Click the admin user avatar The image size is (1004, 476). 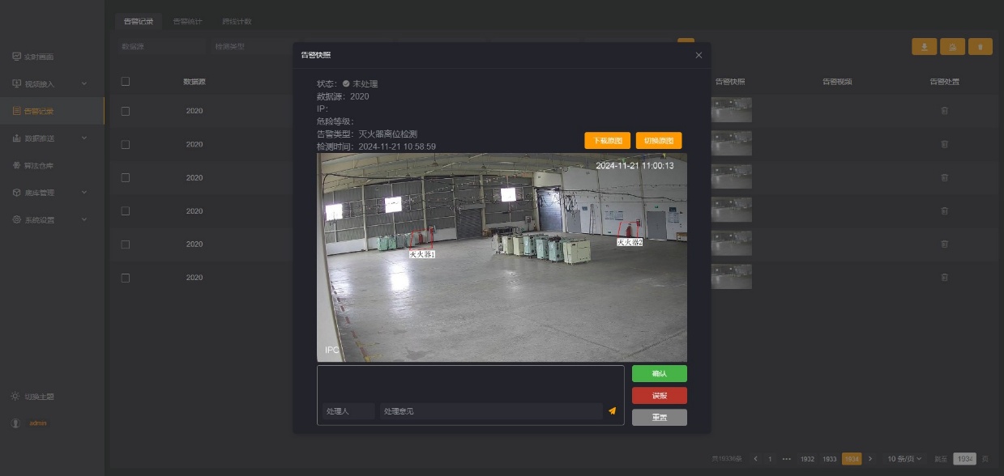tap(15, 423)
